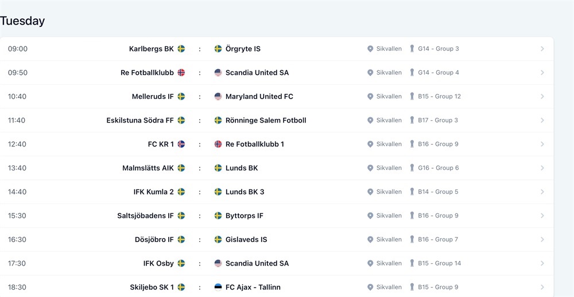The height and width of the screenshot is (297, 574).
Task: Click location pin in Skiljebo SK 1 row
Action: (x=370, y=287)
